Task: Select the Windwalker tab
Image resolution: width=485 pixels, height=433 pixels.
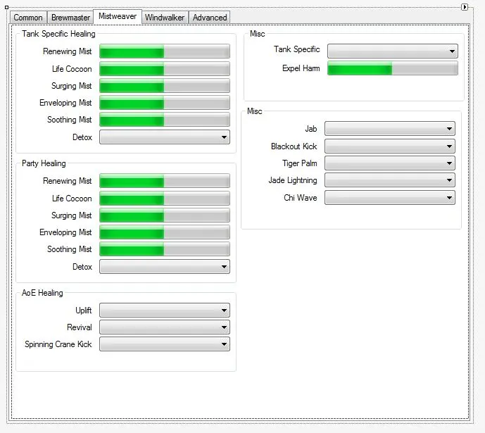Action: pyautogui.click(x=165, y=18)
